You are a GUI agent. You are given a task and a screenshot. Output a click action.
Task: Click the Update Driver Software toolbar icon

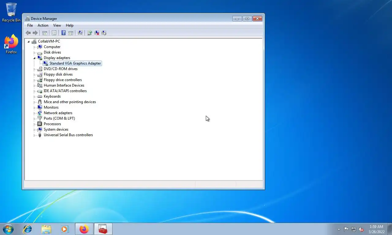90,33
